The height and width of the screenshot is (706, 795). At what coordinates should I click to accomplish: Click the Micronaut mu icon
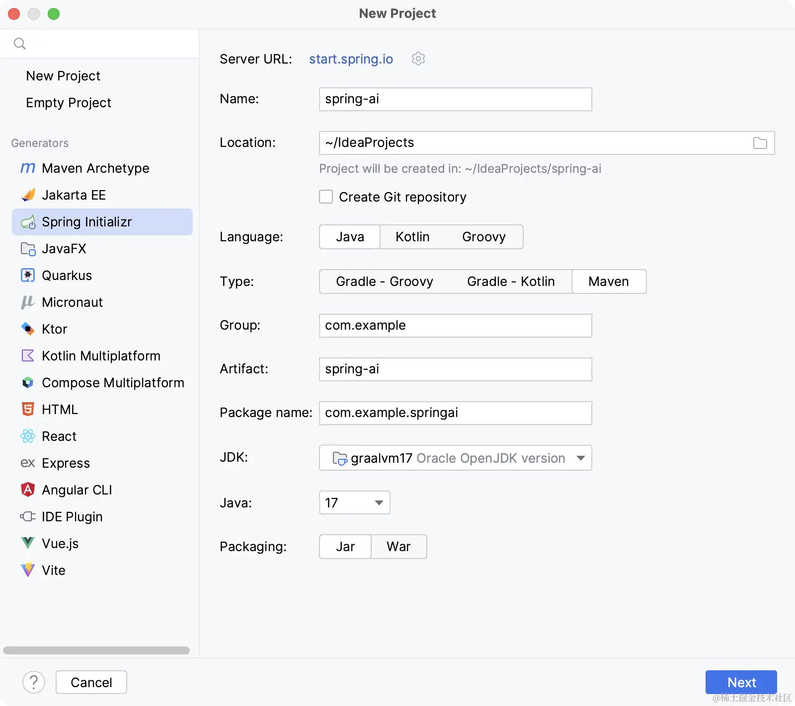28,302
